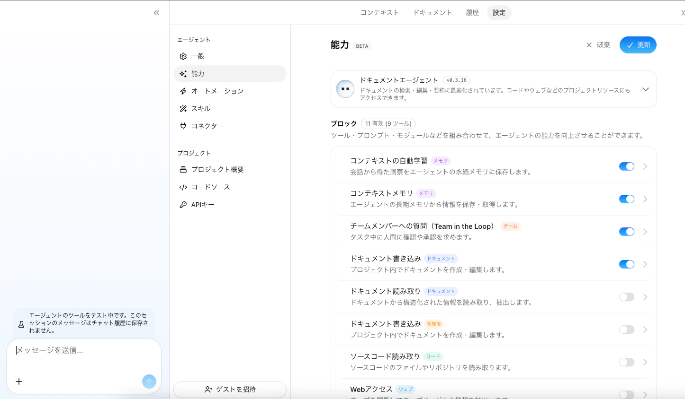
Task: Click the sparkle icon beside 能力
Action: 183,74
